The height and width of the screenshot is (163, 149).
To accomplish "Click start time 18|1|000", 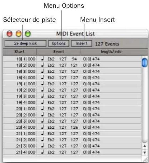I will pos(26,59).
